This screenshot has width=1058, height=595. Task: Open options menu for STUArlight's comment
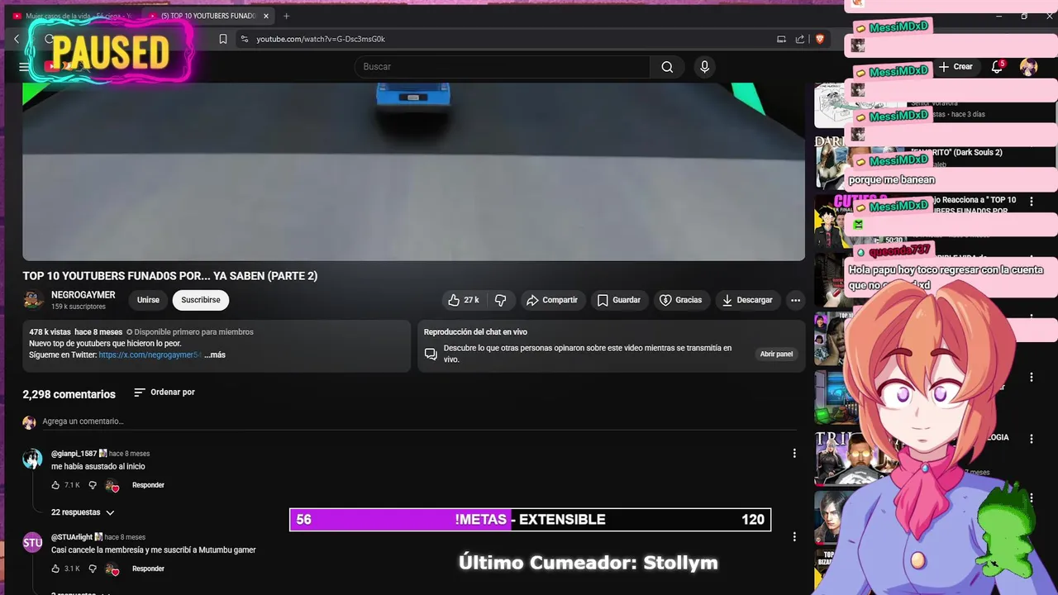coord(794,536)
